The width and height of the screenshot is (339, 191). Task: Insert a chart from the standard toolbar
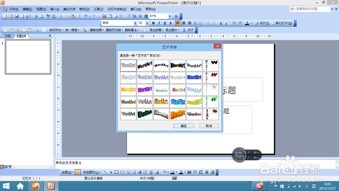(x=104, y=16)
